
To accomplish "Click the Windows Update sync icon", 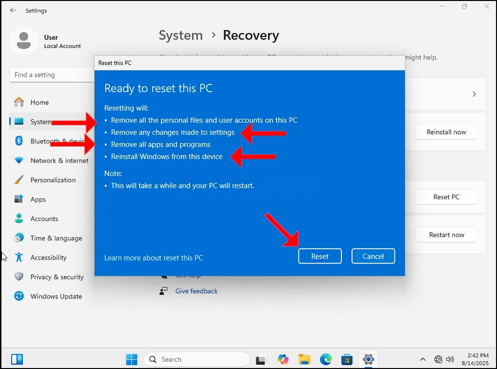I will pos(19,296).
